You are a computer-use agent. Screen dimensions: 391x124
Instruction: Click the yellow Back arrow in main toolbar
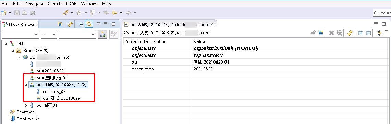click(114, 12)
